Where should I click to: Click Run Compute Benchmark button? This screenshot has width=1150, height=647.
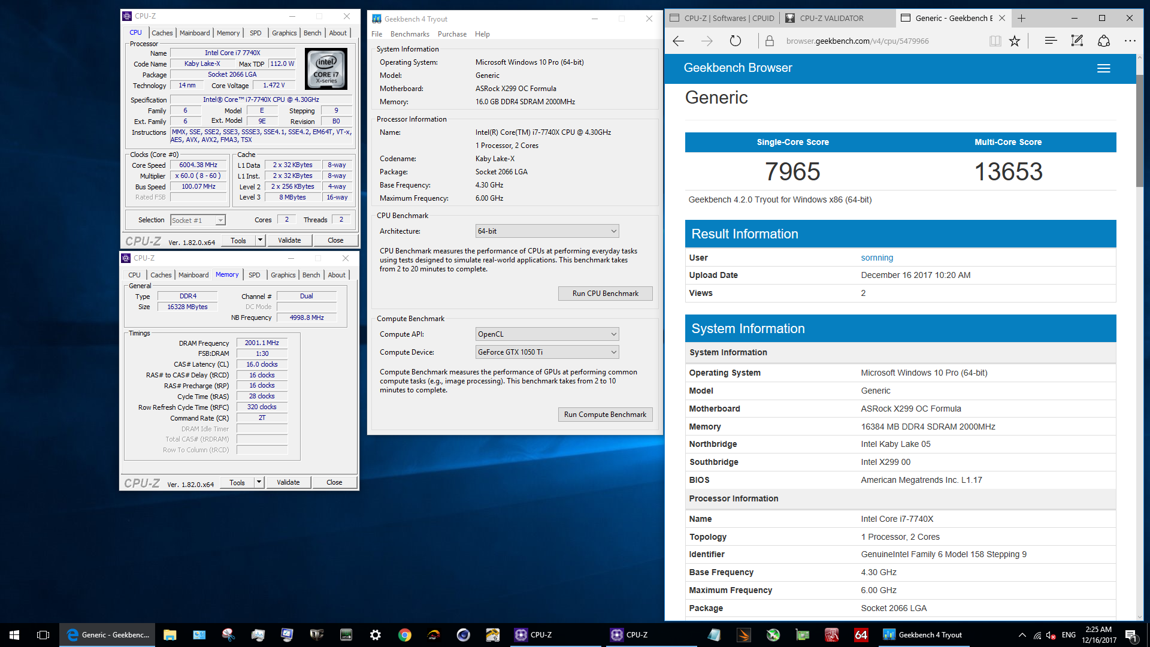(x=605, y=415)
